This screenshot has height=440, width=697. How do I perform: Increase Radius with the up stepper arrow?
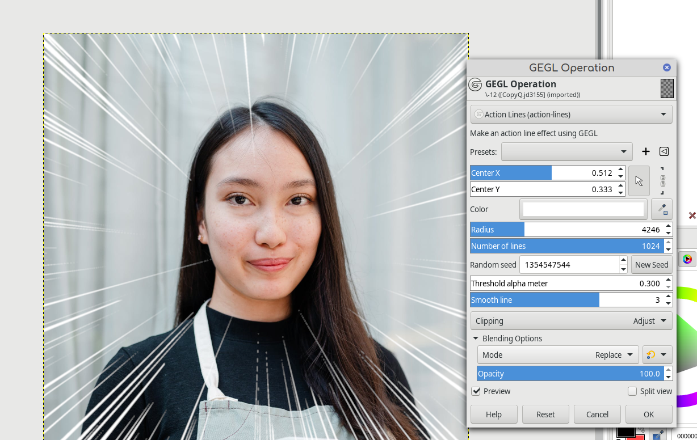click(669, 226)
